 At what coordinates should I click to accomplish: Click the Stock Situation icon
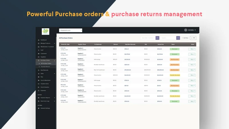click(x=39, y=87)
